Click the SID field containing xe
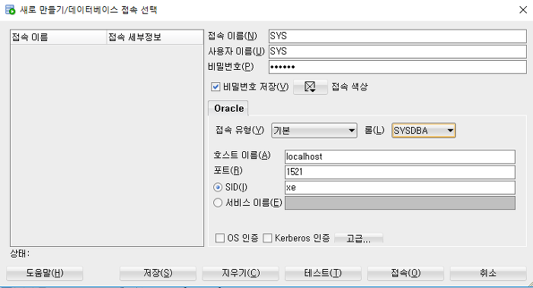Viewport: 533px width, 288px height. (400, 188)
